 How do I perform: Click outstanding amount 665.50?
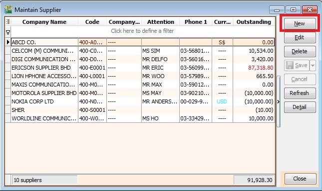[254, 76]
